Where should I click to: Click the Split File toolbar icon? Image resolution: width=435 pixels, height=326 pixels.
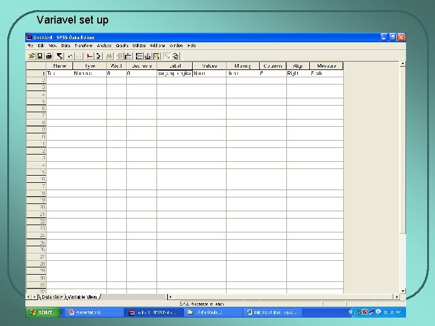pyautogui.click(x=139, y=56)
